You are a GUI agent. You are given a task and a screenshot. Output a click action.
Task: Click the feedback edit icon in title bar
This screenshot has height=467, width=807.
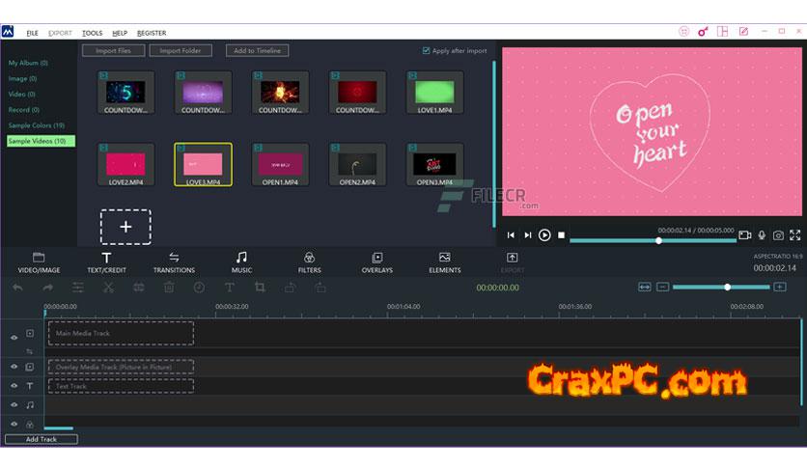click(743, 32)
